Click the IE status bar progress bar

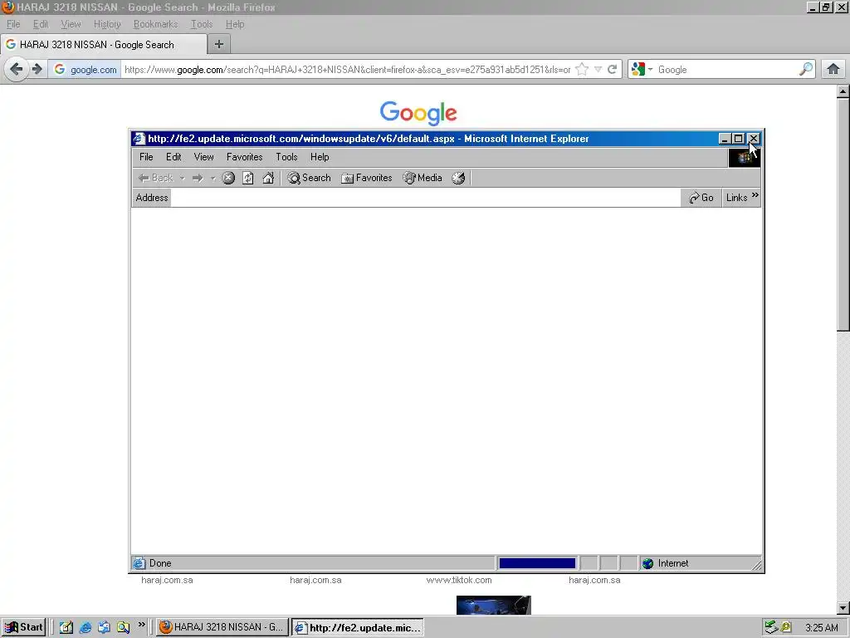pos(537,564)
